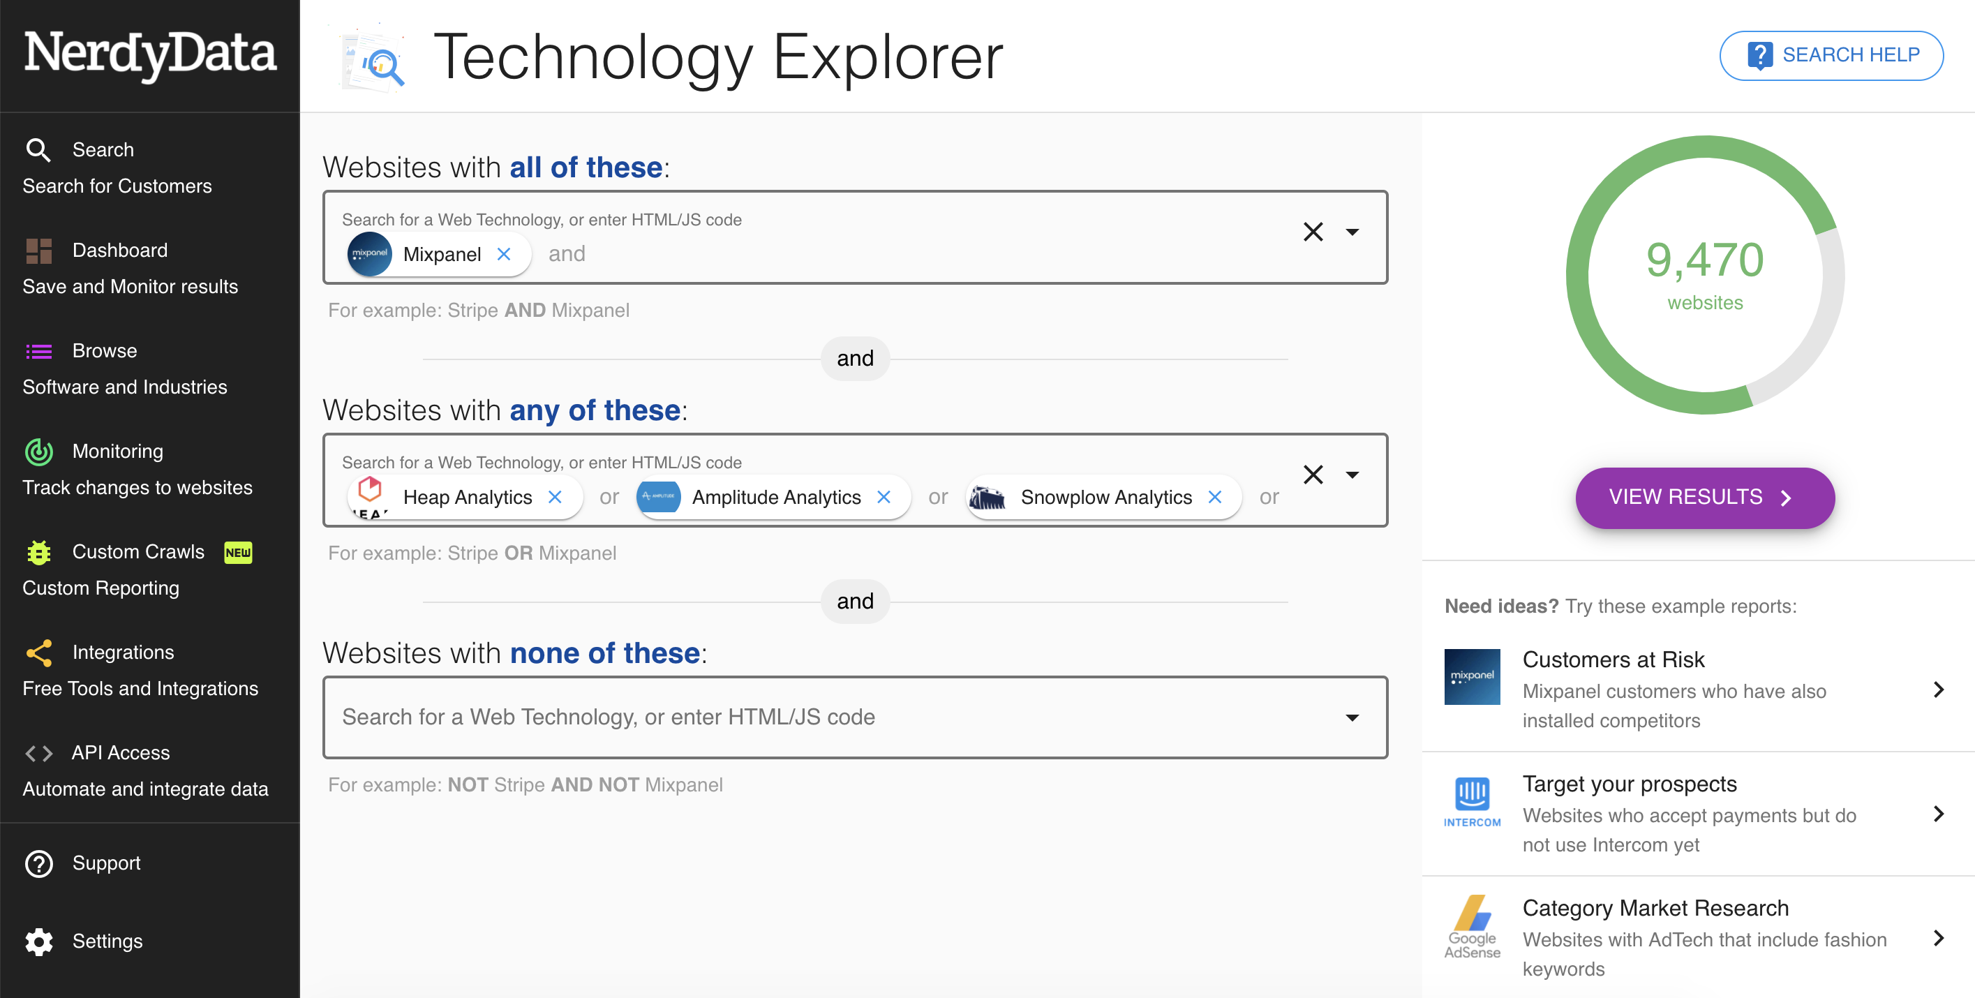
Task: Click the Search magnifier icon in sidebar
Action: click(x=38, y=149)
